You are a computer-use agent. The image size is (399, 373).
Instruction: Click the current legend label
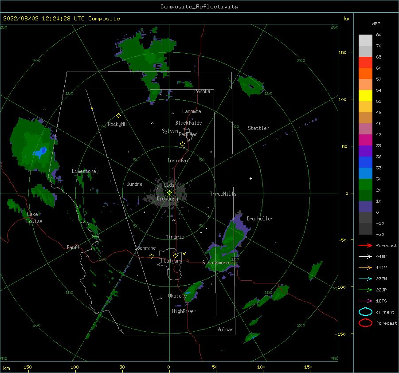click(x=385, y=312)
